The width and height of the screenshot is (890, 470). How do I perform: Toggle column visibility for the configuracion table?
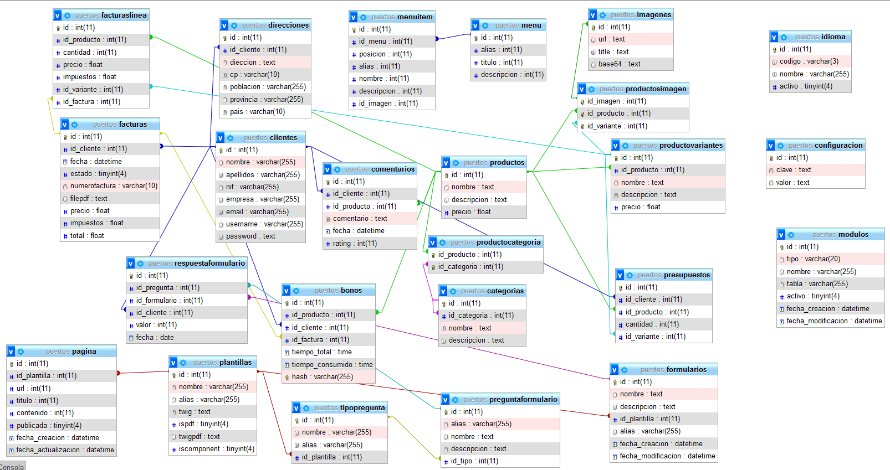[770, 146]
